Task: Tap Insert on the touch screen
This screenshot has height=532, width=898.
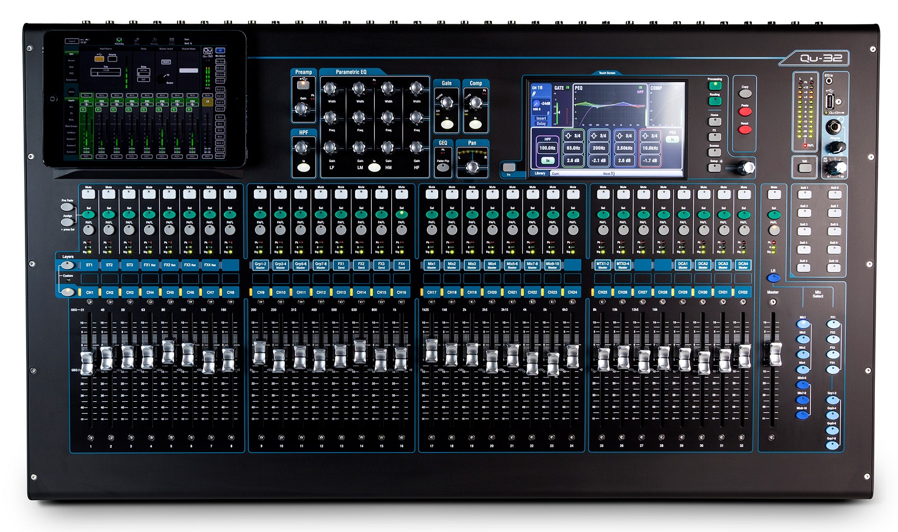Action: coord(541,118)
